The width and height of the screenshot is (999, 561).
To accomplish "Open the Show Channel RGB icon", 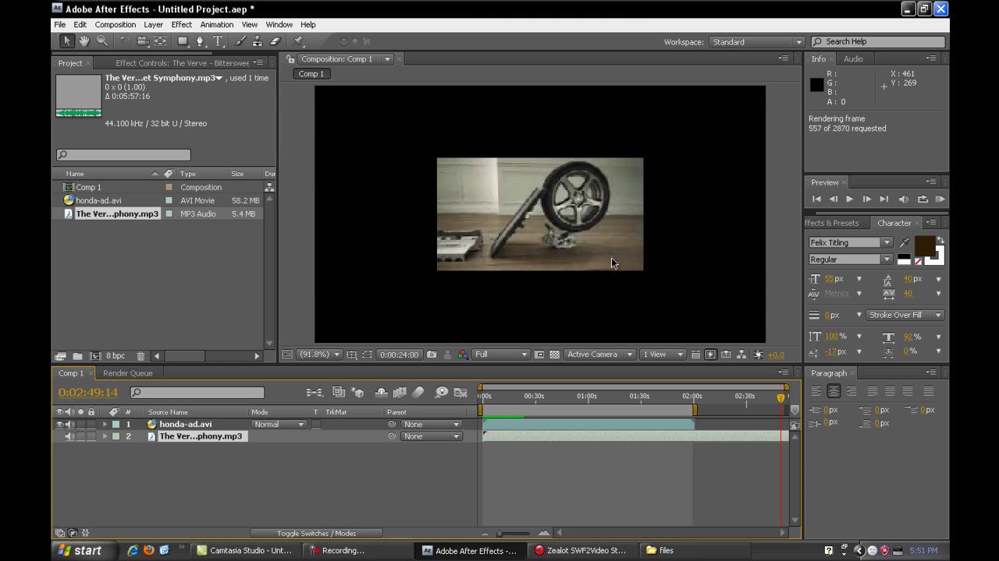I will click(x=463, y=355).
